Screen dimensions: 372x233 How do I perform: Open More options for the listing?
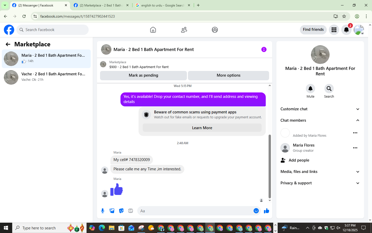click(229, 75)
